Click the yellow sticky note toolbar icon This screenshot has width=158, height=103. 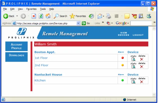[x=127, y=16]
